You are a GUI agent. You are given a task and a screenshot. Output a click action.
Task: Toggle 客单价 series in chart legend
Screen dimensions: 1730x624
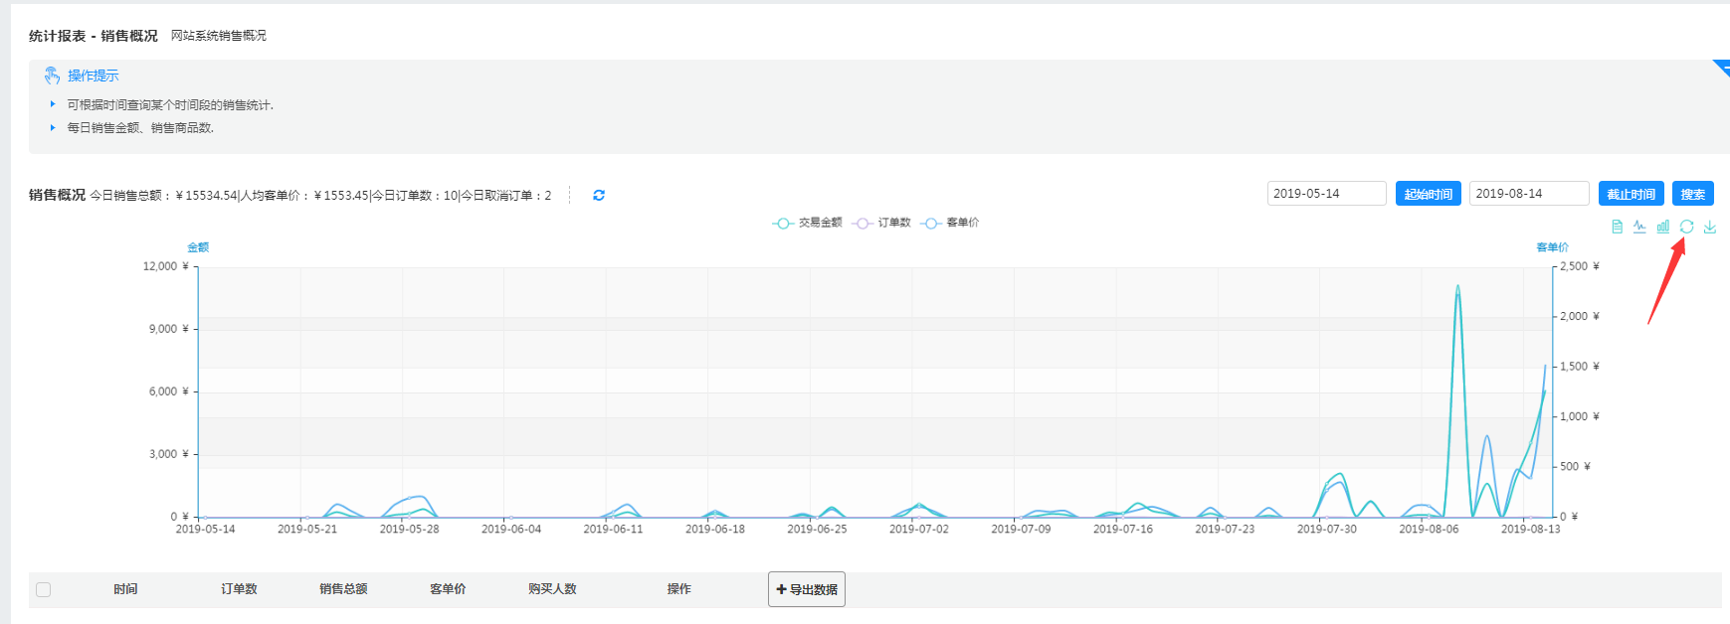951,223
